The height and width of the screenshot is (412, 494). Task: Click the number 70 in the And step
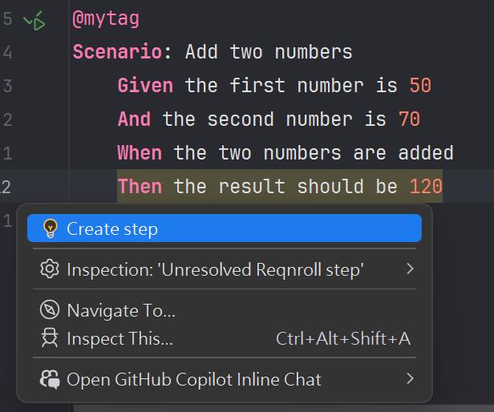point(409,119)
